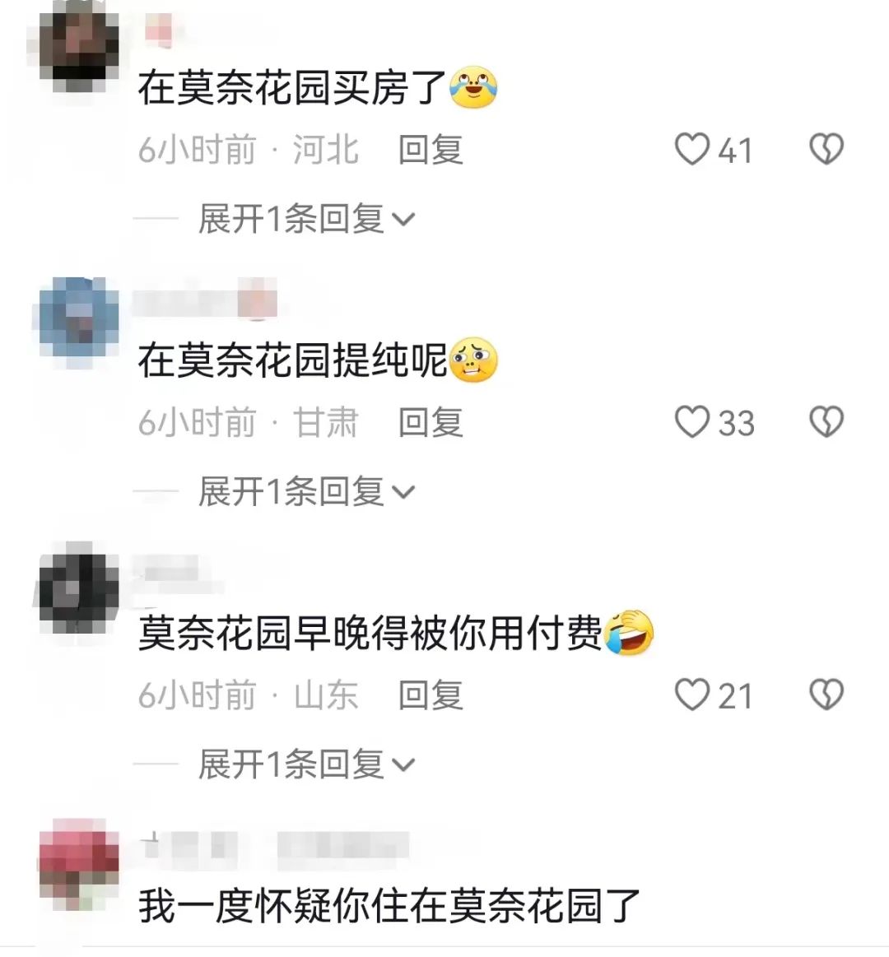This screenshot has width=889, height=957.
Task: Like the comment with 41 likes
Action: click(x=692, y=150)
